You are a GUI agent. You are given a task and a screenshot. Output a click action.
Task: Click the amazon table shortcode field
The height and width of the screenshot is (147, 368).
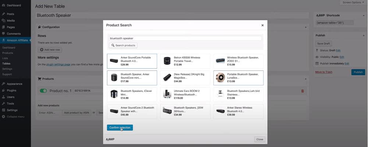coord(335,23)
